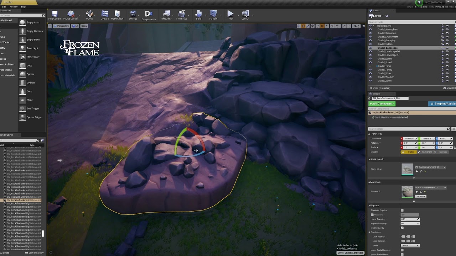Click the Build toolbar icon
The width and height of the screenshot is (456, 256).
tap(199, 15)
